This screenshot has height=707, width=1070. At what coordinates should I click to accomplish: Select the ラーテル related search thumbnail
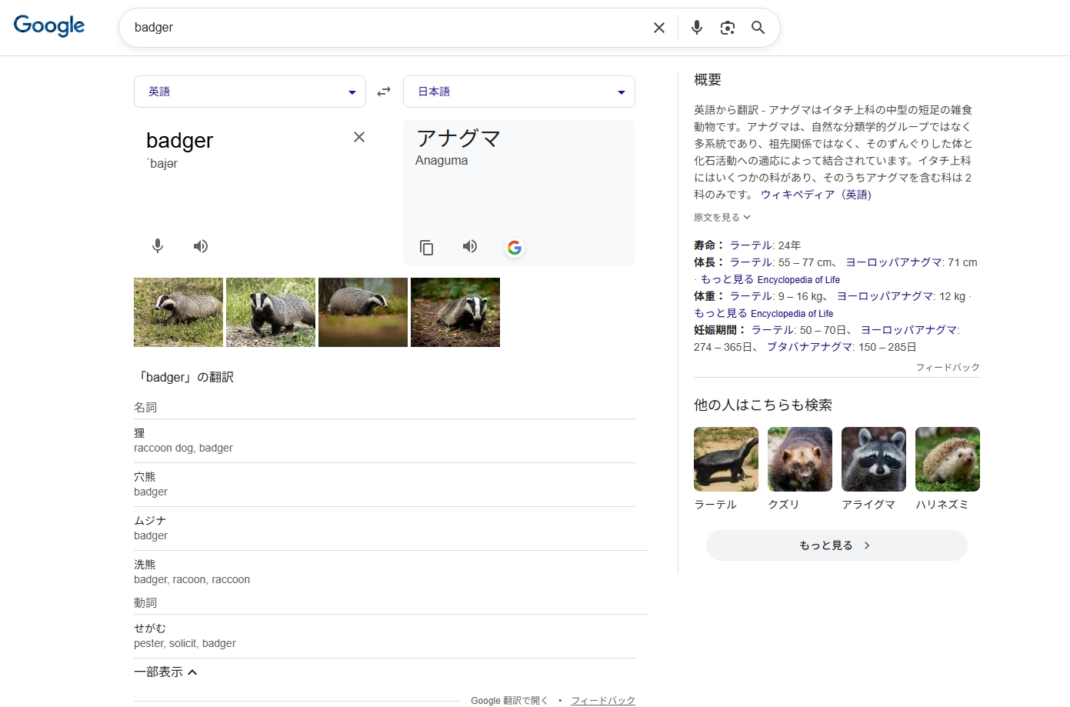click(x=725, y=459)
